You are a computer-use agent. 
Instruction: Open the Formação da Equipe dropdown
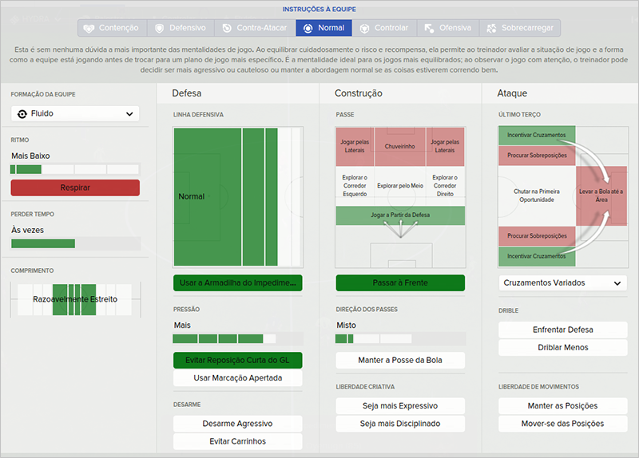point(75,114)
